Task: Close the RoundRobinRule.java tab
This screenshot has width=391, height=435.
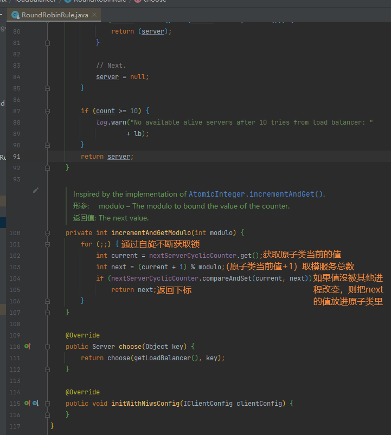Action: 94,15
